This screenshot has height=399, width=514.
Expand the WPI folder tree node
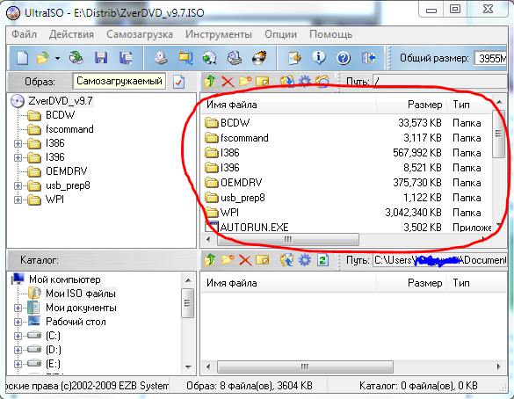(x=18, y=199)
